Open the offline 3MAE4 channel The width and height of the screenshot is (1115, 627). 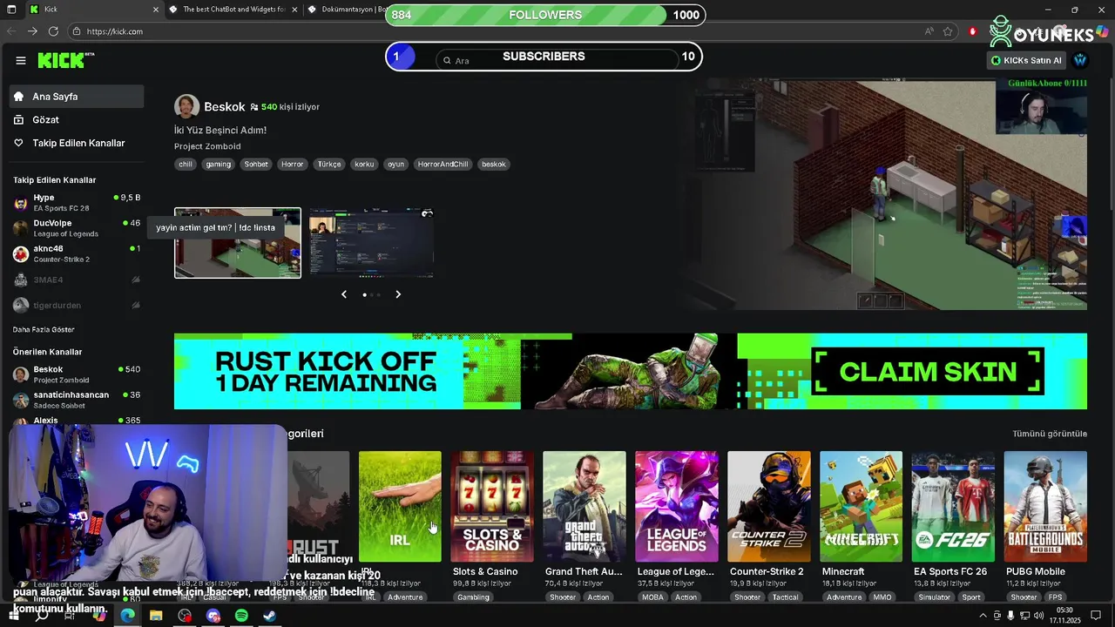(x=77, y=280)
